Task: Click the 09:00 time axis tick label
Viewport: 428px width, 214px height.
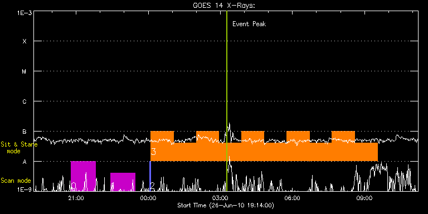Action: pos(364,198)
